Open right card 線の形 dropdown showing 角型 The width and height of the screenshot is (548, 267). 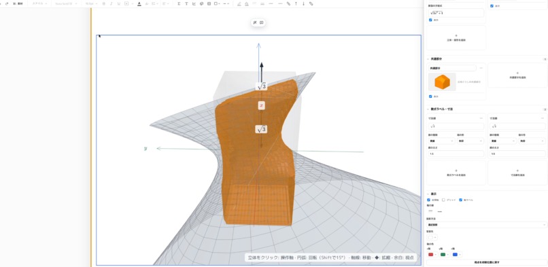click(532, 141)
